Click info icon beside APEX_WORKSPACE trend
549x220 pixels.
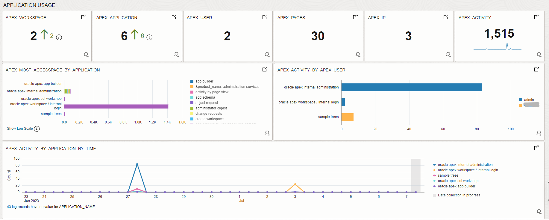coord(59,37)
